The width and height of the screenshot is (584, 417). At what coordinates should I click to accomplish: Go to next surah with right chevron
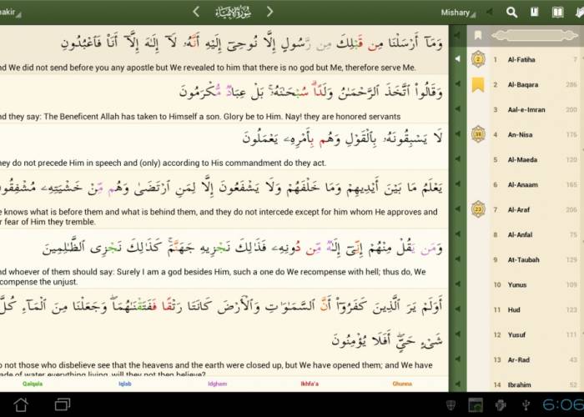tap(270, 12)
